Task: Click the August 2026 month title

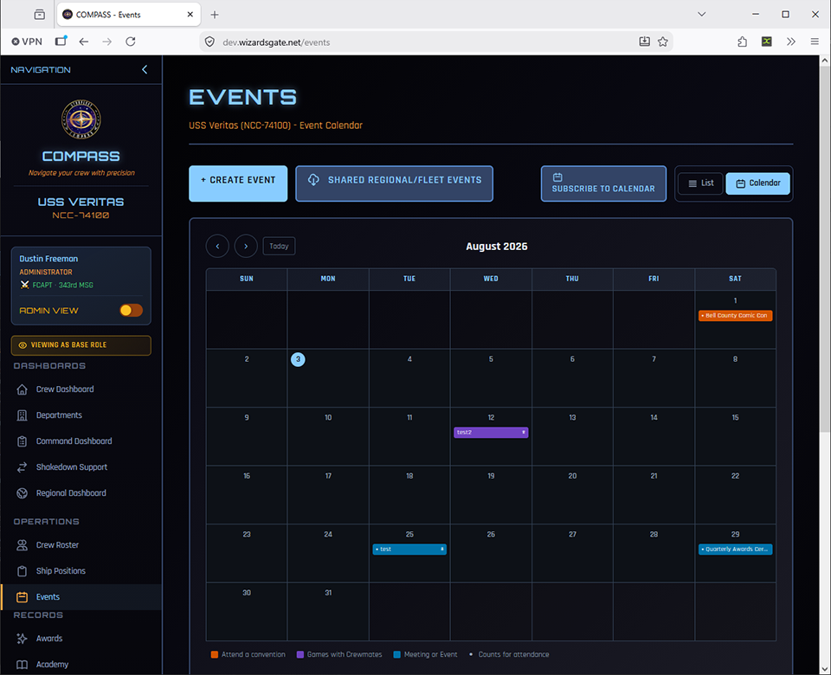Action: [497, 247]
